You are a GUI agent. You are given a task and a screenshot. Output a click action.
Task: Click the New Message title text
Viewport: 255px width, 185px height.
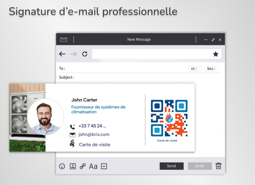pyautogui.click(x=139, y=39)
